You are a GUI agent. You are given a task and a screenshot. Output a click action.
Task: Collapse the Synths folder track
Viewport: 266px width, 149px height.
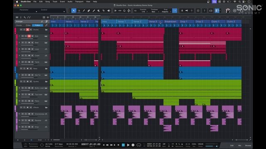[x=46, y=82]
